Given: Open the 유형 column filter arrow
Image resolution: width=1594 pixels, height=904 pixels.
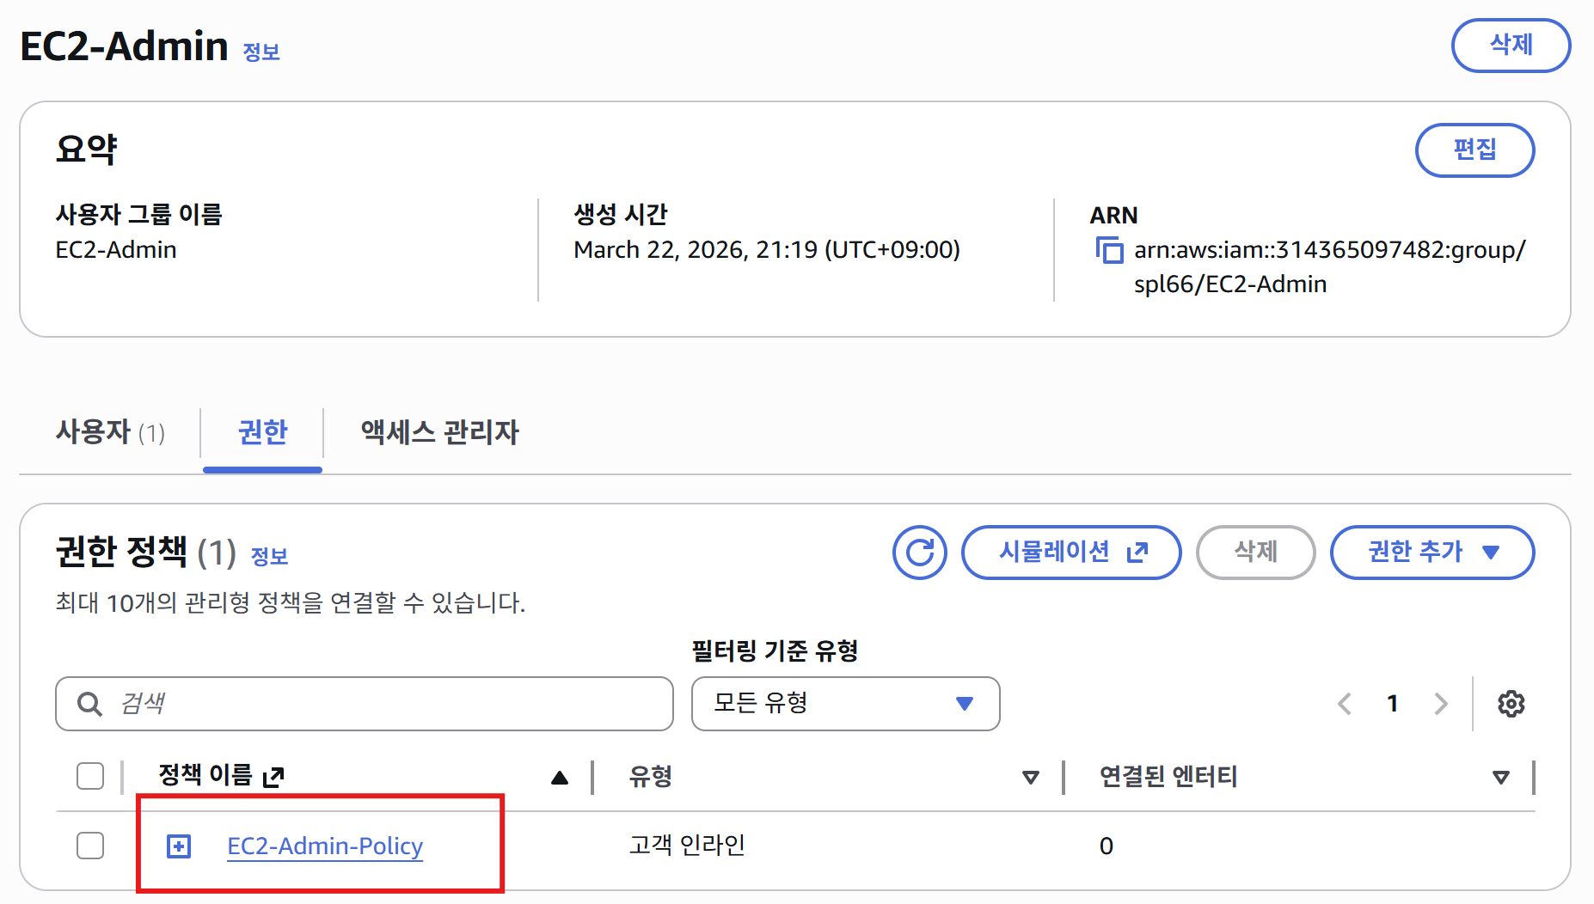Looking at the screenshot, I should coord(1029,777).
